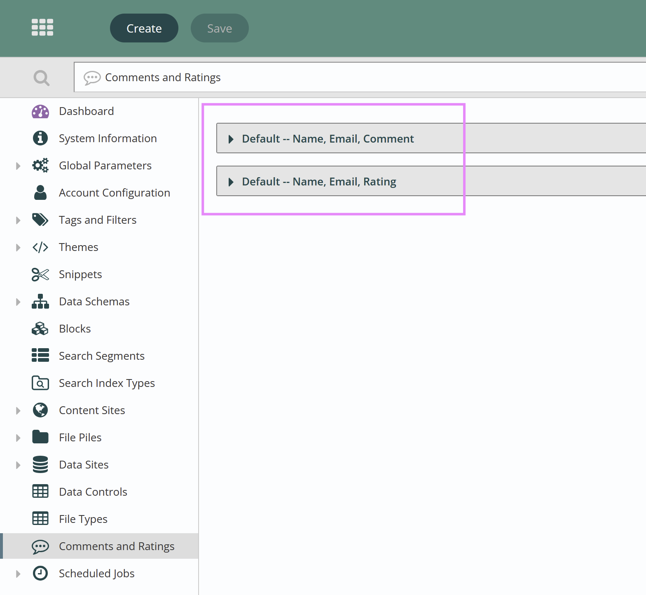Expand the Scheduled Jobs tree node

click(18, 574)
